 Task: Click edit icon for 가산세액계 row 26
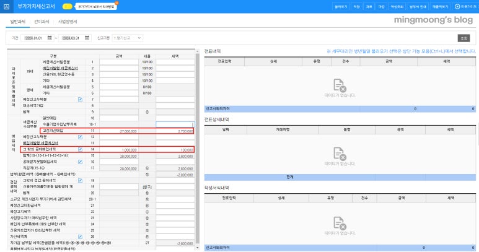(80, 237)
